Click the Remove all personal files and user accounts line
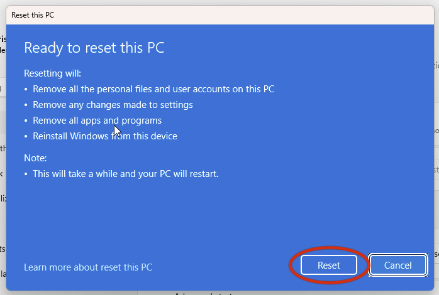Screen dimensions: 439x295 [153, 89]
